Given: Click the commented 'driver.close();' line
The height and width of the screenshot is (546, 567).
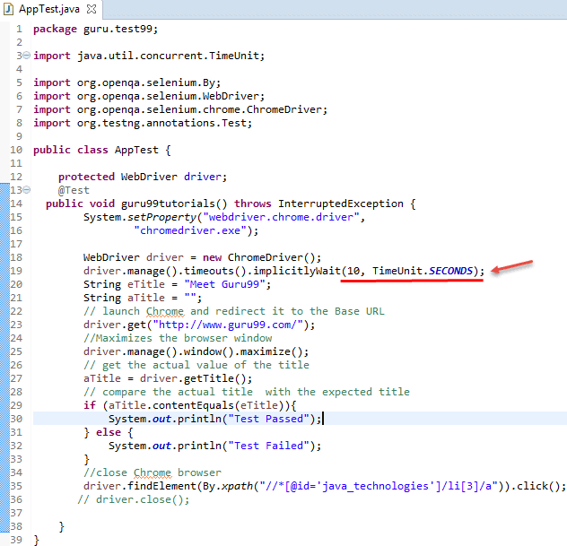Looking at the screenshot, I should [133, 499].
